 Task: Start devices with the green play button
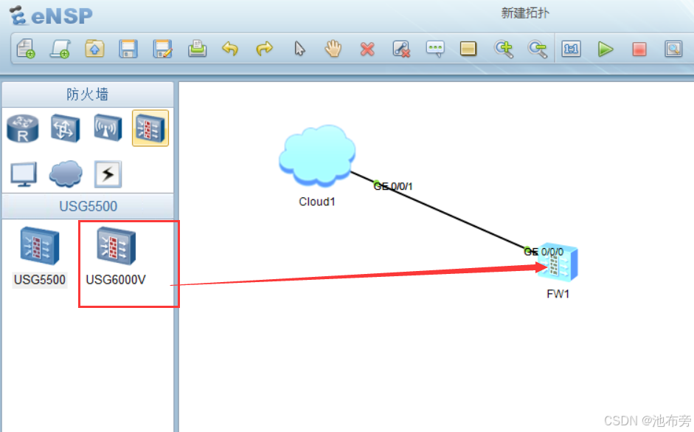pyautogui.click(x=605, y=49)
